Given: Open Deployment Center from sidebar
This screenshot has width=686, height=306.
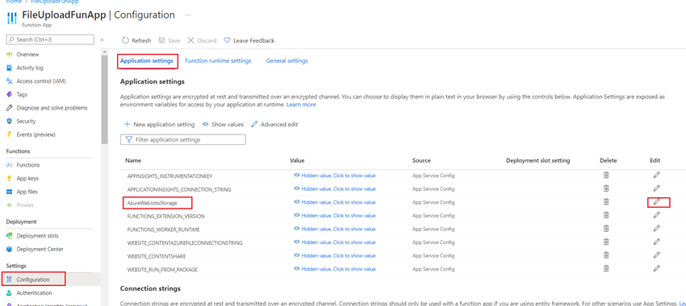Looking at the screenshot, I should (35, 249).
